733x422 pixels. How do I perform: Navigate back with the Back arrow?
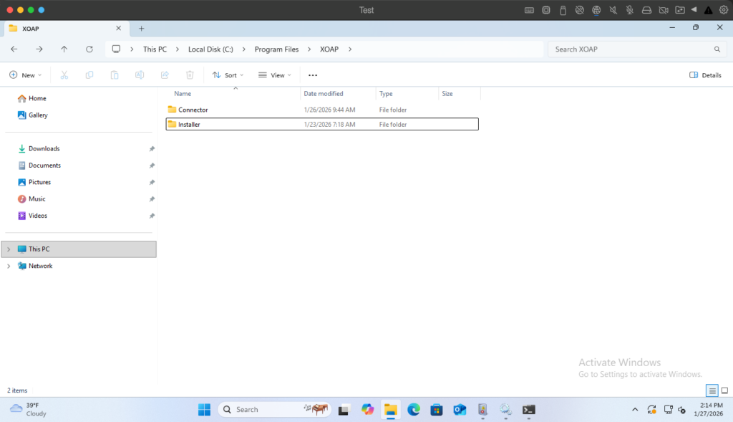(14, 49)
